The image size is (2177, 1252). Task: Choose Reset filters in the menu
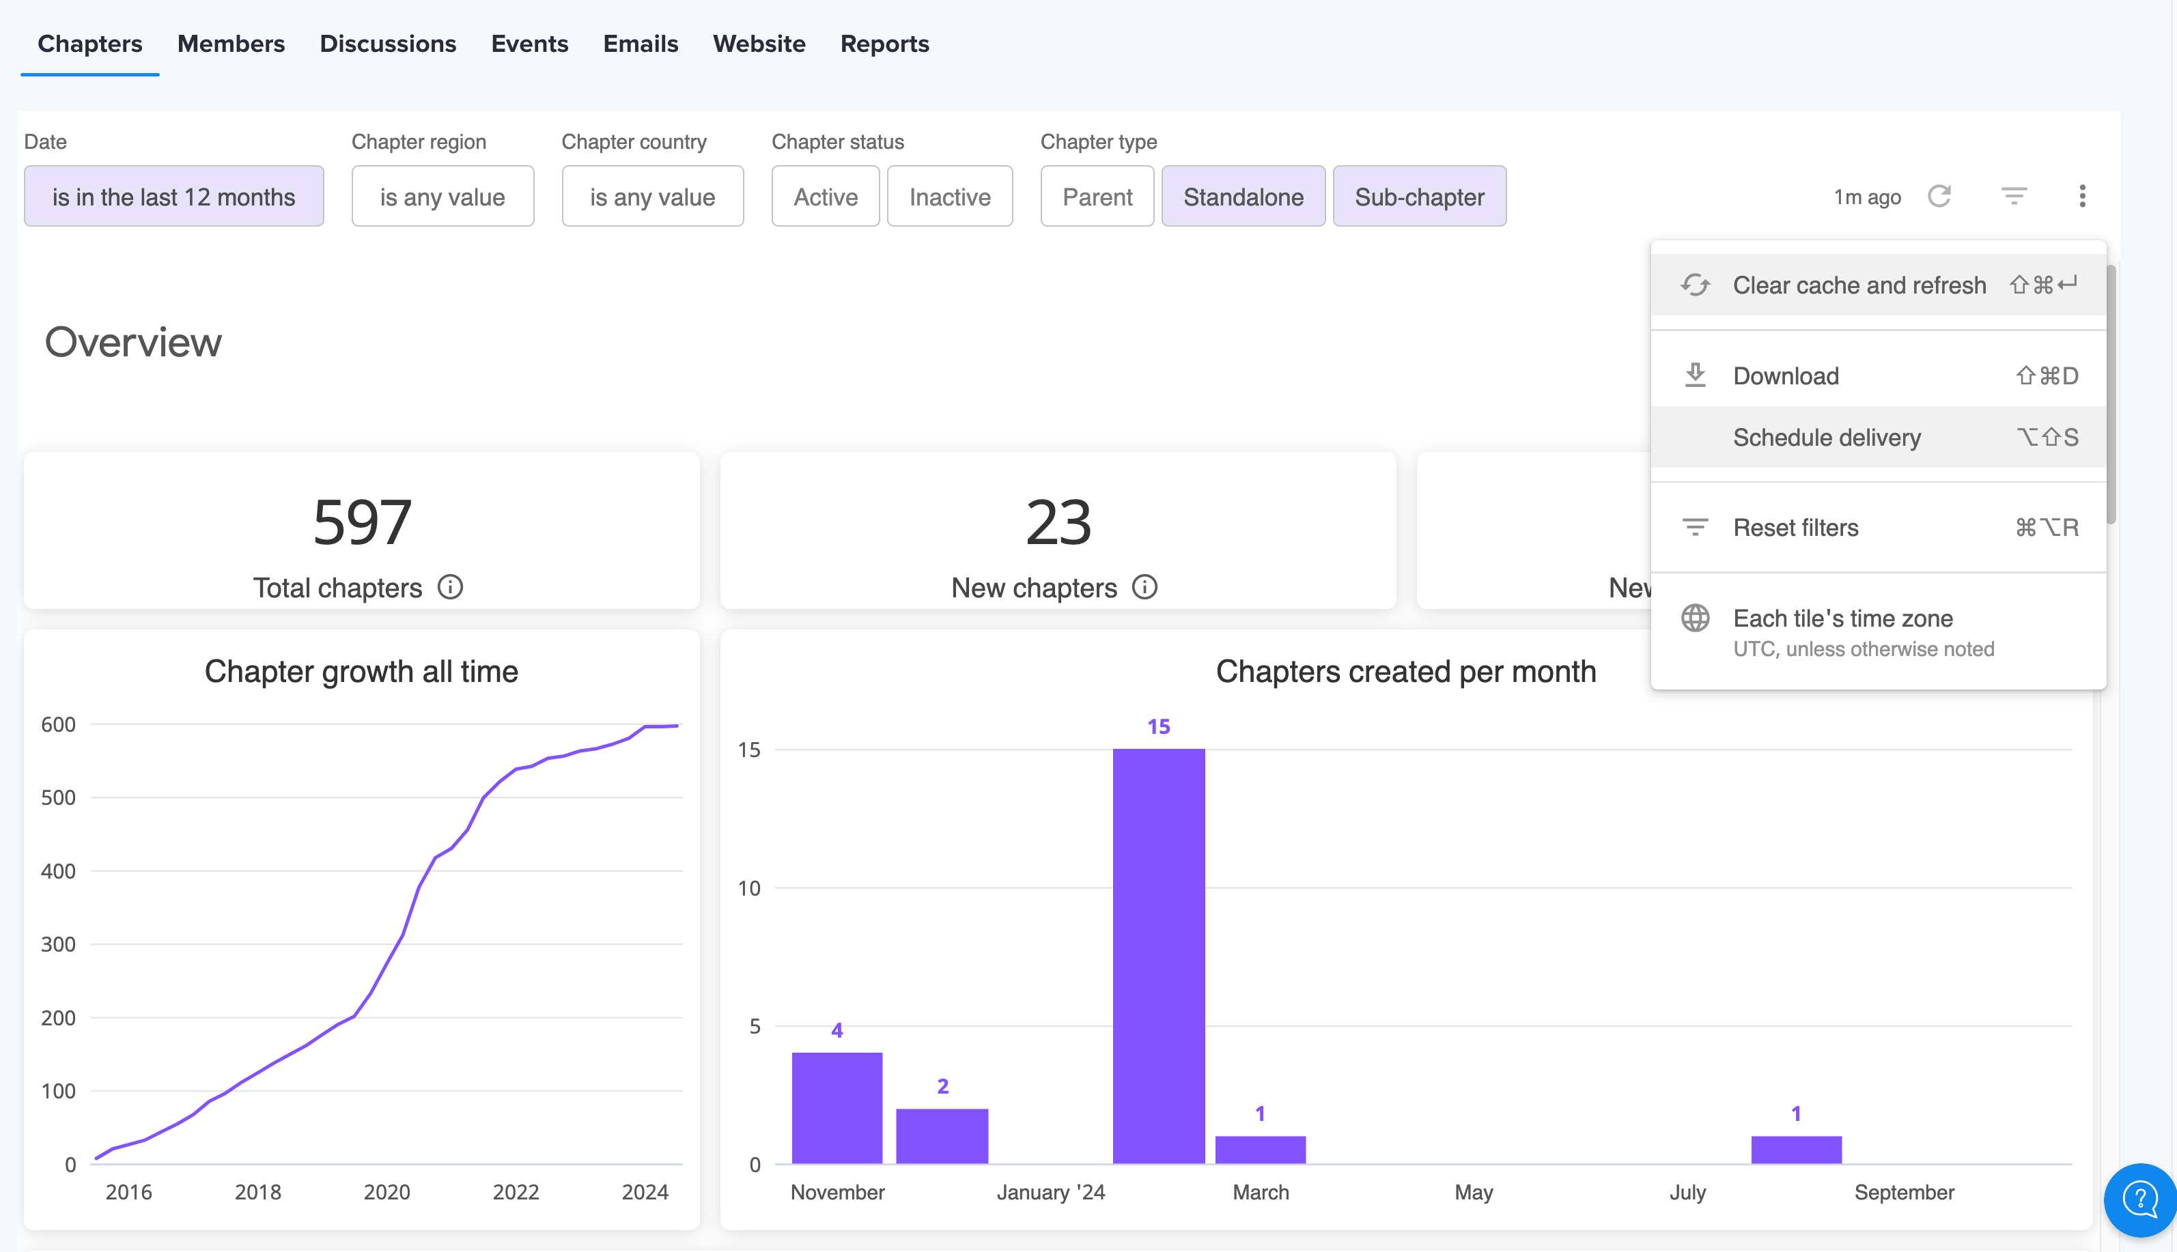click(1795, 528)
